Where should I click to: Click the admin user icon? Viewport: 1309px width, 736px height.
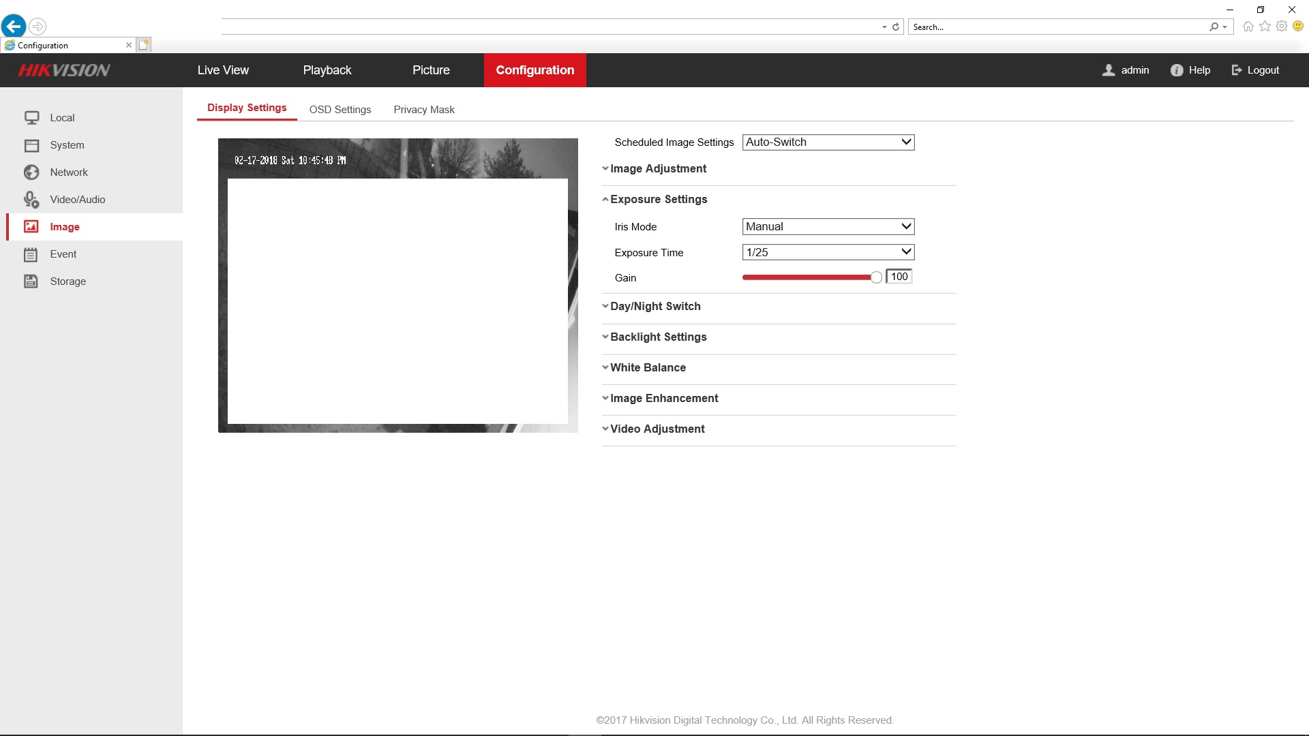click(x=1109, y=70)
